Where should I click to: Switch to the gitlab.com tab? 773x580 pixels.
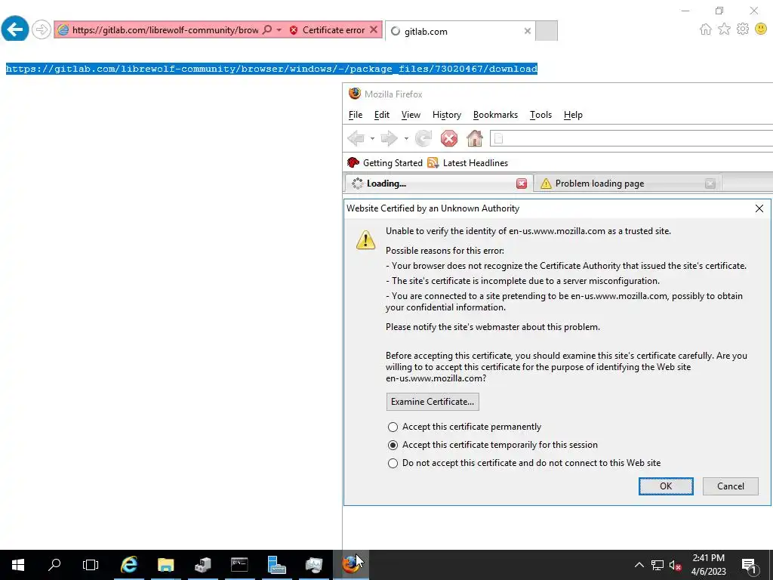click(458, 31)
